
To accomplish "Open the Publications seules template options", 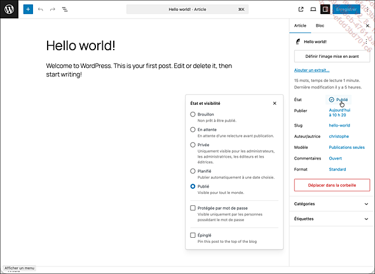I will coord(347,147).
